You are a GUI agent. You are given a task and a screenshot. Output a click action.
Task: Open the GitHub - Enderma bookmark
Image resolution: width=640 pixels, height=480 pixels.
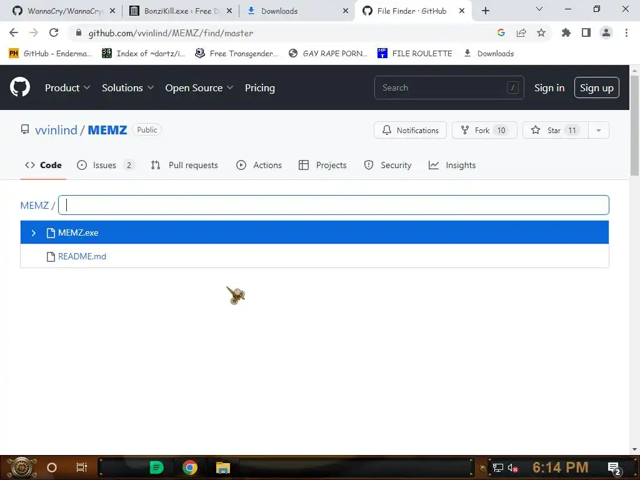(50, 54)
